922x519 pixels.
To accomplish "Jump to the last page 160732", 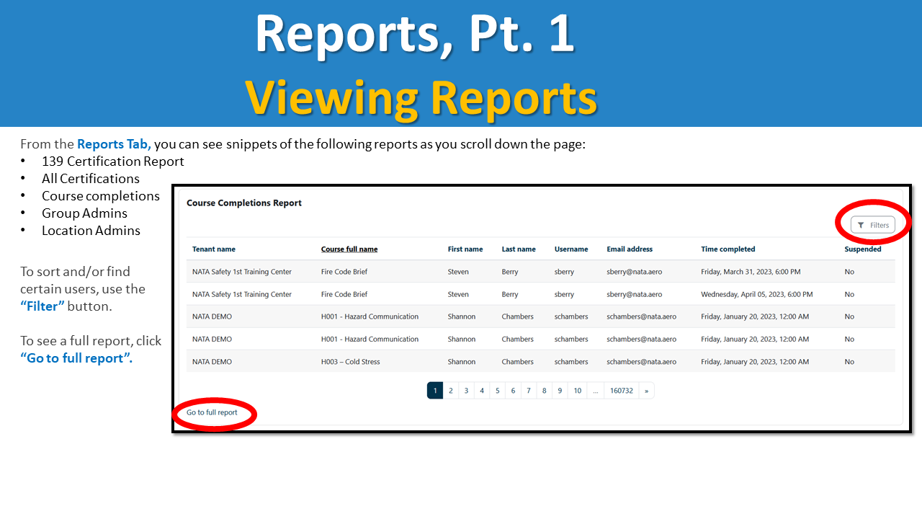I will 621,390.
